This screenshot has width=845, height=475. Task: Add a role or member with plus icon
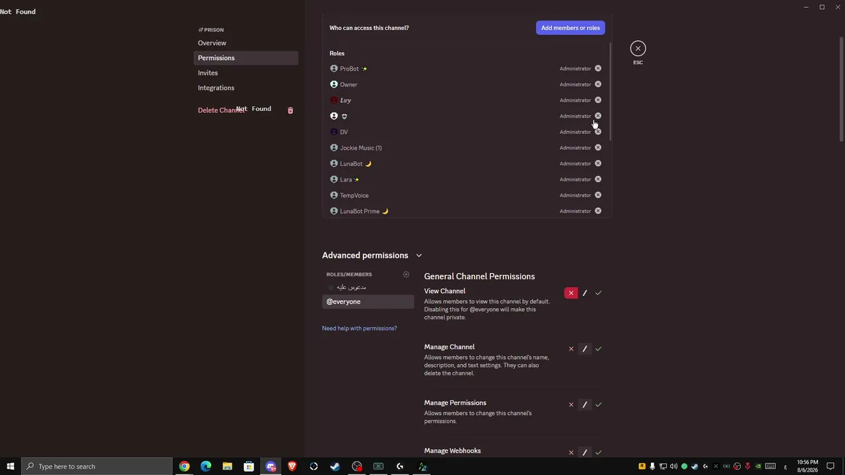(x=406, y=274)
